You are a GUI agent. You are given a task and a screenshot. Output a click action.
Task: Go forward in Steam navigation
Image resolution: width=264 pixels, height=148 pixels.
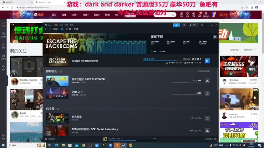50,29
